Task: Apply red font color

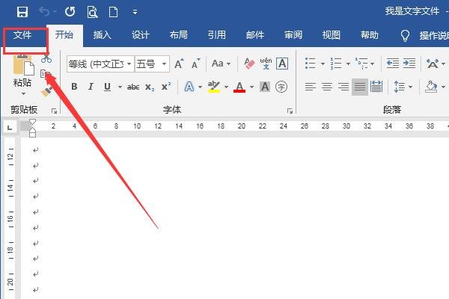Action: tap(239, 87)
